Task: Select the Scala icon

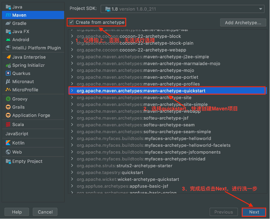Action: click(x=8, y=124)
